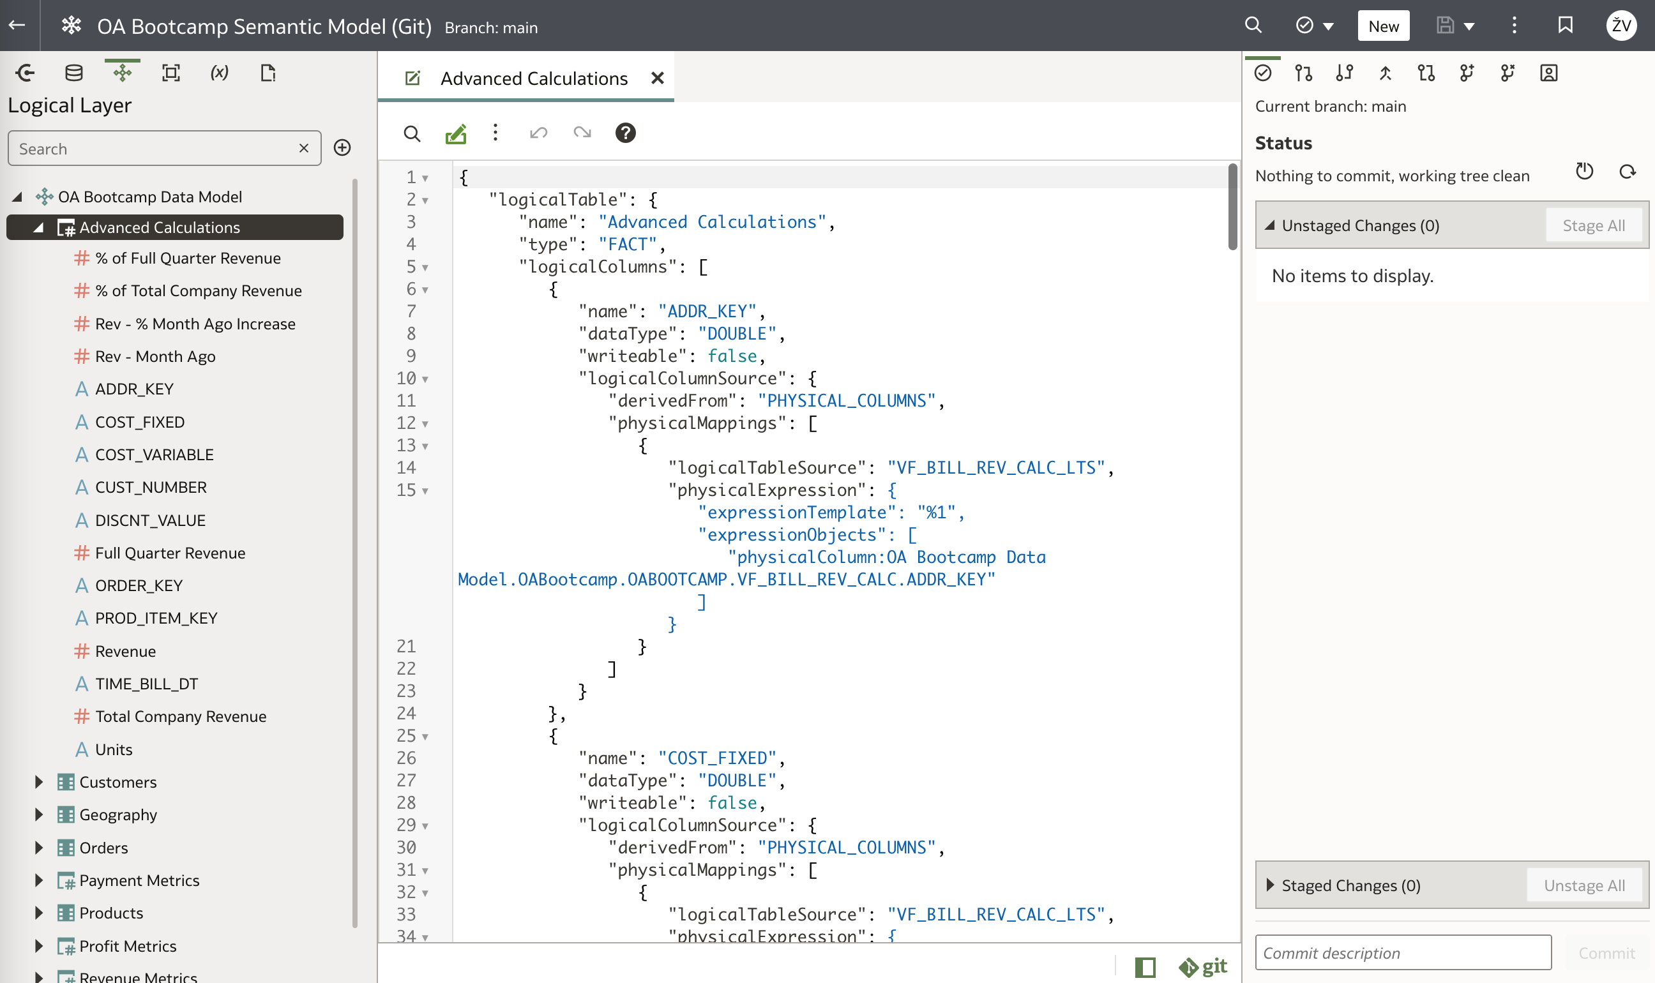Open the Git pull icon tab

(1303, 73)
